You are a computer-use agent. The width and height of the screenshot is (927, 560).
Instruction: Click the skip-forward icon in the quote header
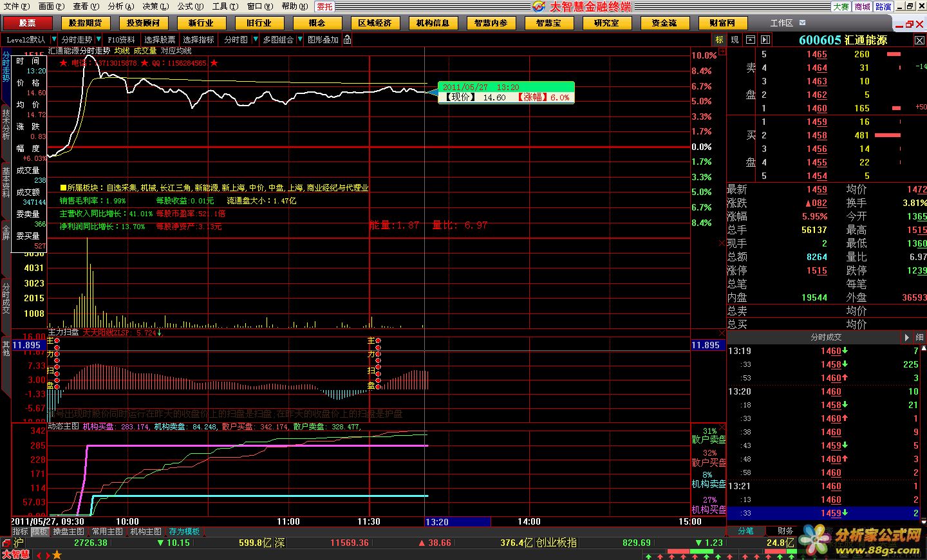765,39
